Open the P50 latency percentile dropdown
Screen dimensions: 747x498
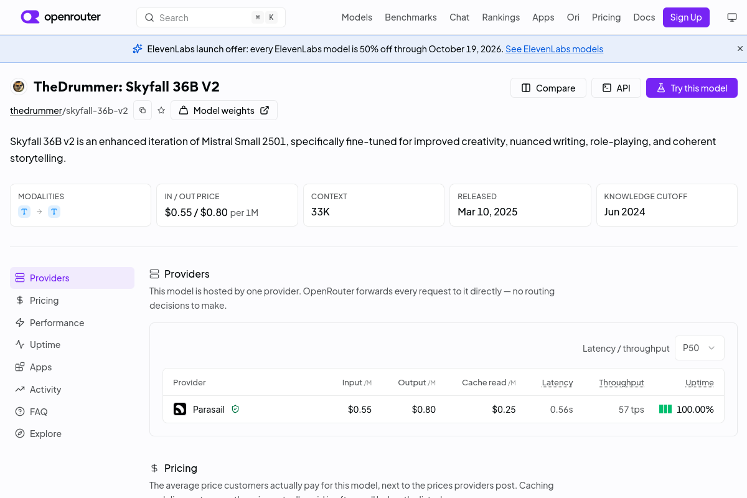pyautogui.click(x=699, y=348)
